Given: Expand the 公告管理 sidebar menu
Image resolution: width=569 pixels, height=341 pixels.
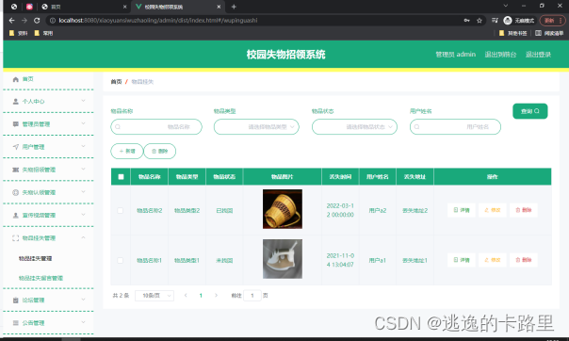Looking at the screenshot, I should coord(83,322).
